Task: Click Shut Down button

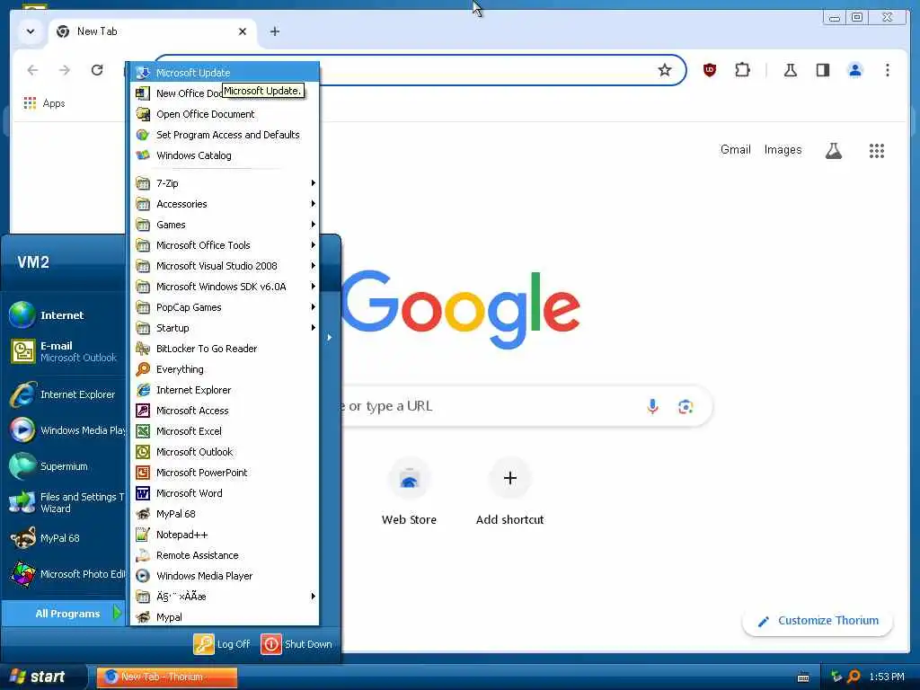Action: coord(296,643)
